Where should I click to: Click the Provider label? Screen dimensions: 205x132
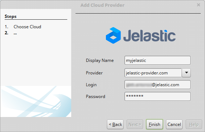[94, 73]
